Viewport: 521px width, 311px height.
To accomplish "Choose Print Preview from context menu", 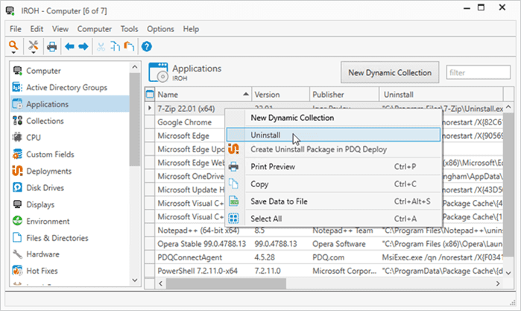I will 333,166.
